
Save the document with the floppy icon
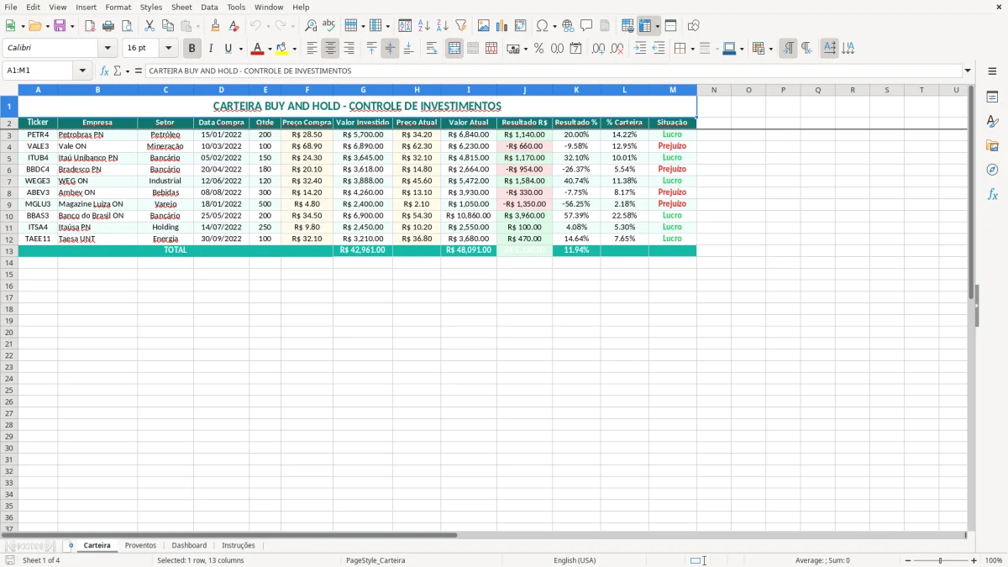60,26
